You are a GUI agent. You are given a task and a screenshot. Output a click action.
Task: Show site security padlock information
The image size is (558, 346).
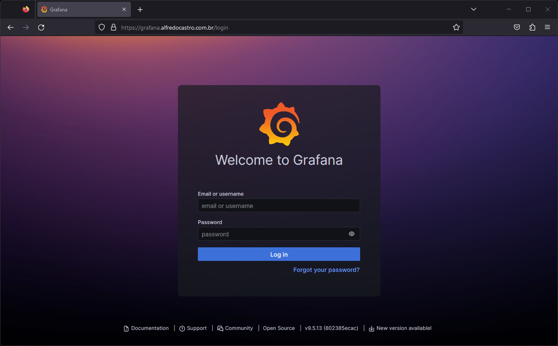113,27
